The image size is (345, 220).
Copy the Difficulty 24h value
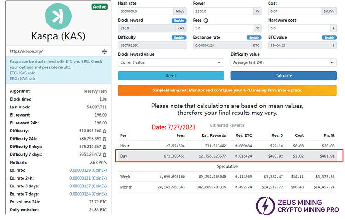point(104,138)
